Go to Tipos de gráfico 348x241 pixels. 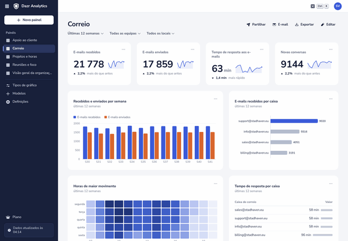point(29,85)
